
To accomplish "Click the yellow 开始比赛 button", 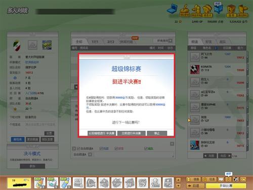I will click(226, 186).
